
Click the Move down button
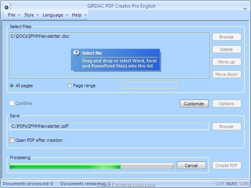[227, 74]
